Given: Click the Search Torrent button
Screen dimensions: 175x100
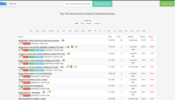Looking at the screenshot, I should (102, 4).
